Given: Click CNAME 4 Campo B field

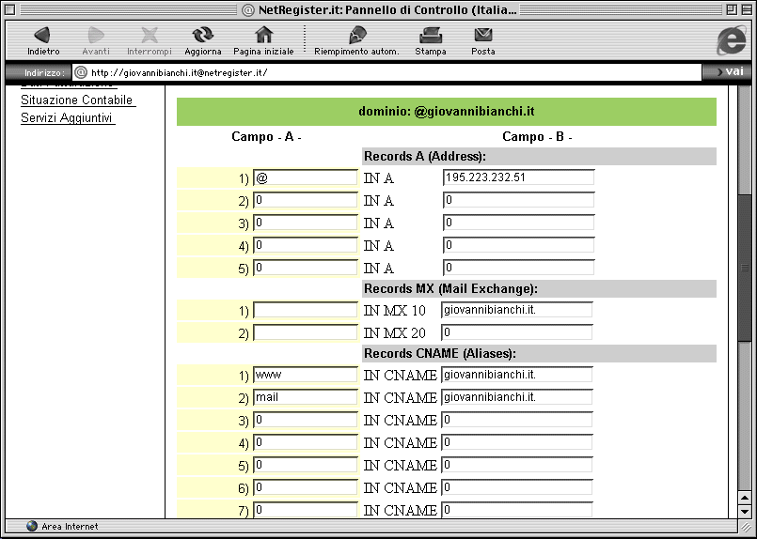Looking at the screenshot, I should 517,442.
